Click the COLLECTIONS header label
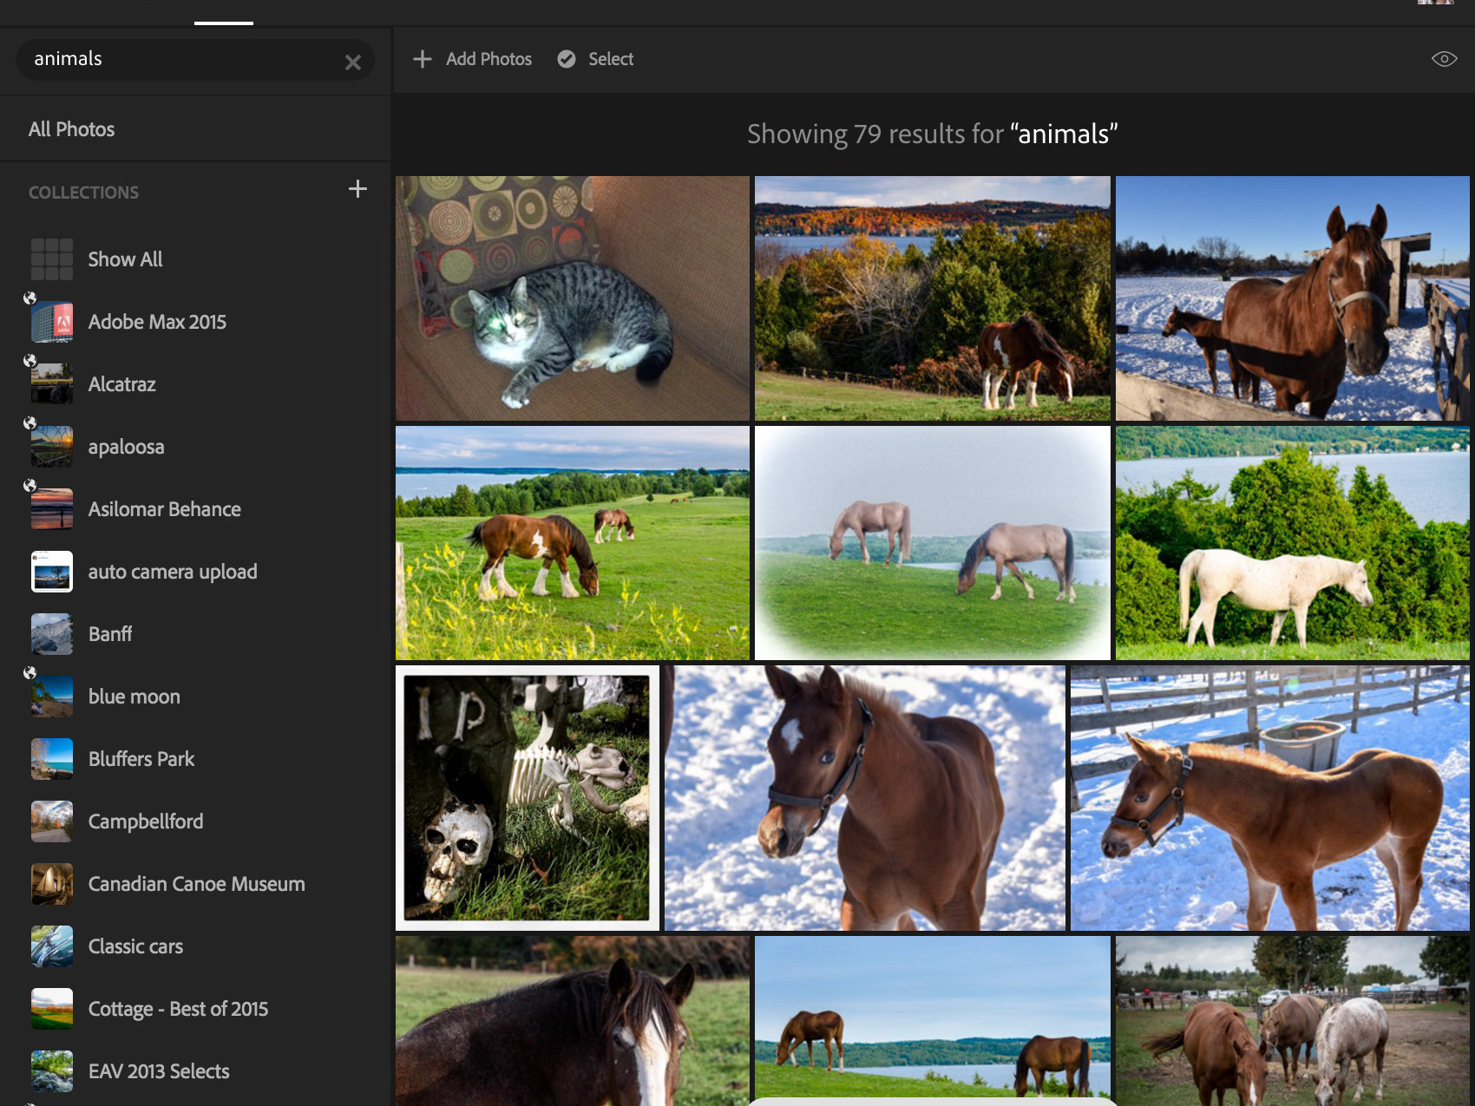Image resolution: width=1475 pixels, height=1106 pixels. click(83, 193)
